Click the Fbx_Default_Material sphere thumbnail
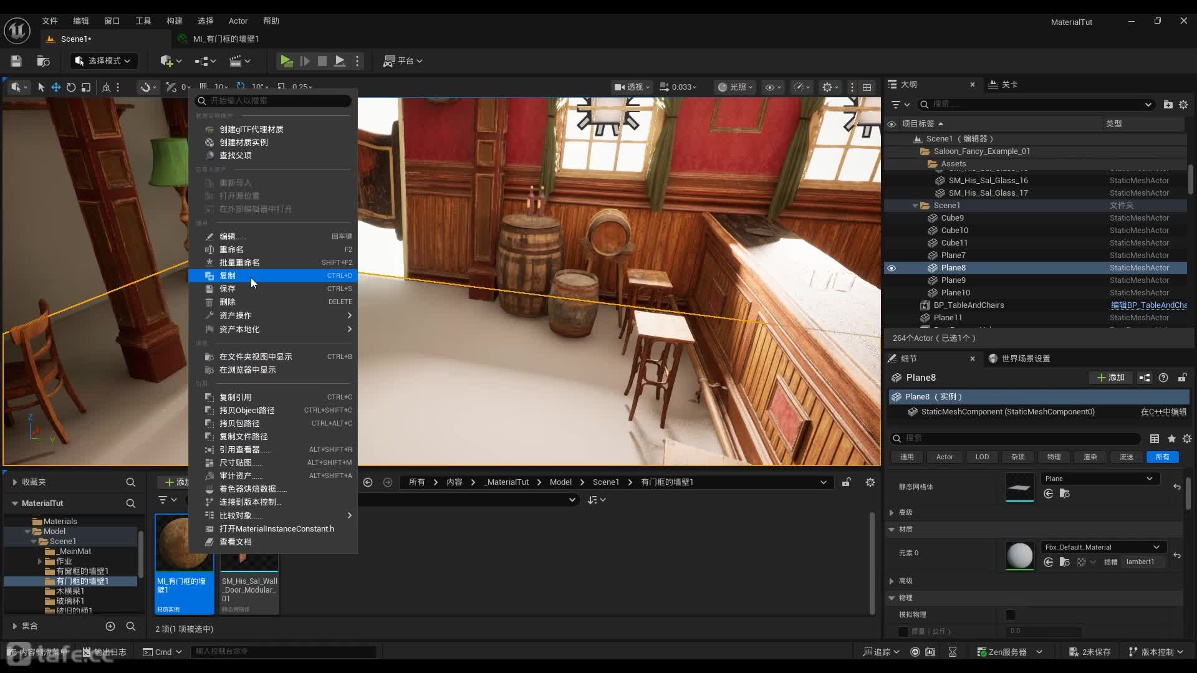This screenshot has height=673, width=1197. point(1019,555)
